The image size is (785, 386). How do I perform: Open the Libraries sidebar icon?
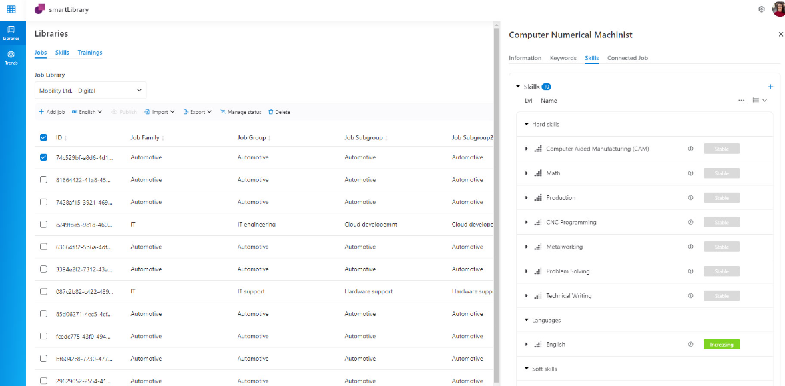point(11,33)
